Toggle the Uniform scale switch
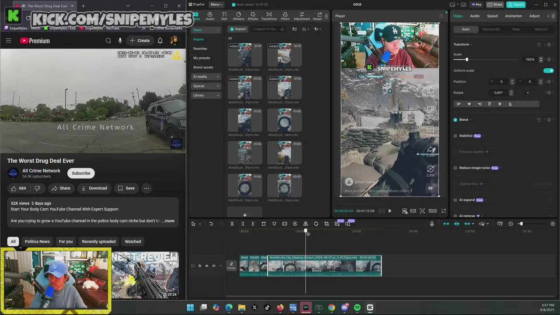Viewport: 560px width, 315px height. [549, 70]
